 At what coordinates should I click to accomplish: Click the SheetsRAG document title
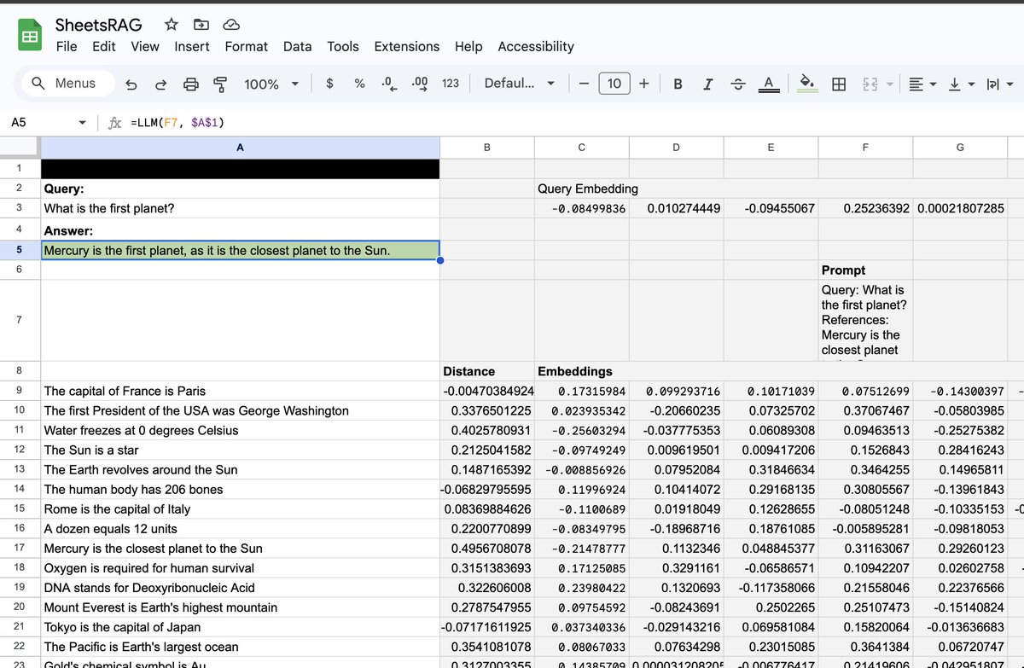click(x=99, y=25)
